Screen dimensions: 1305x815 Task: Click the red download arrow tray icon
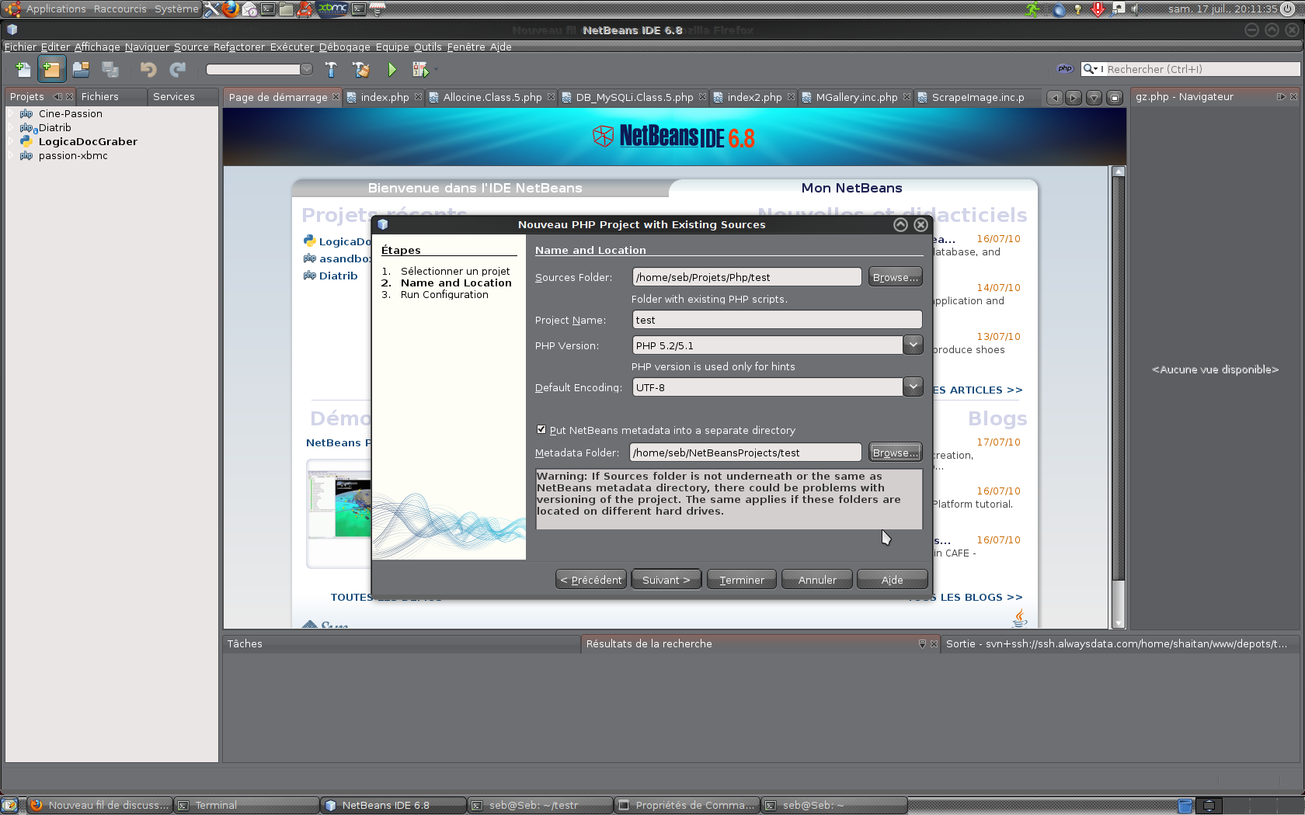point(1098,9)
